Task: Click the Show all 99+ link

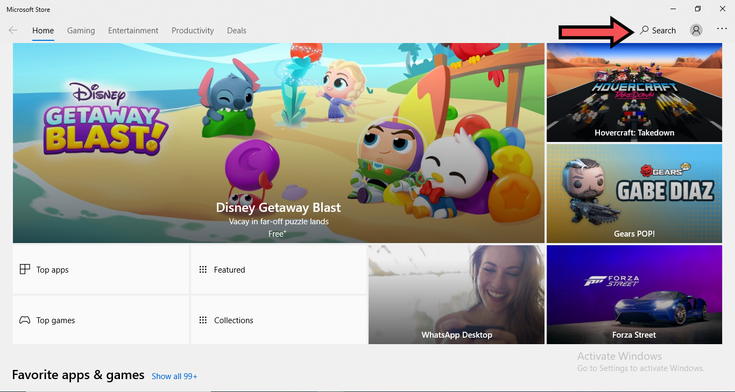Action: tap(174, 376)
